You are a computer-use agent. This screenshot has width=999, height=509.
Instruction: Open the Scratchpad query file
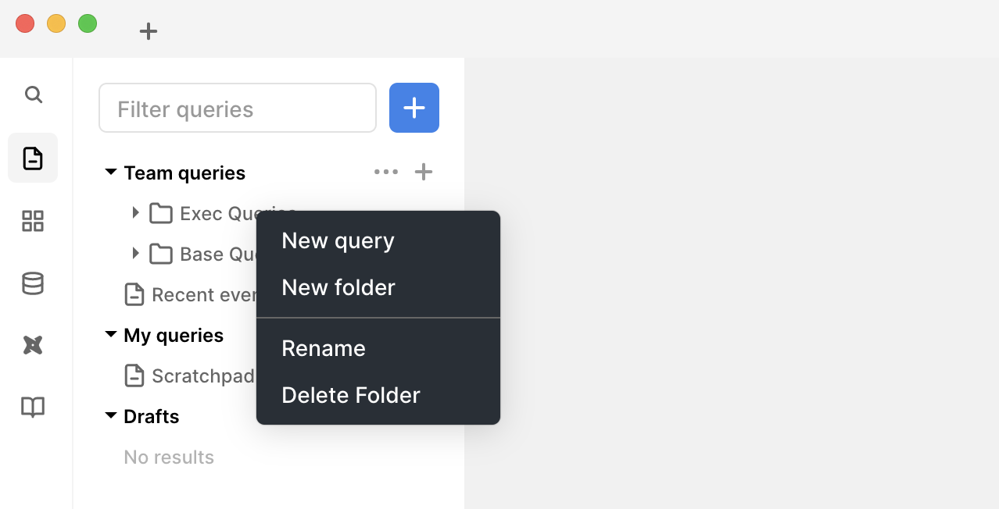pyautogui.click(x=190, y=376)
